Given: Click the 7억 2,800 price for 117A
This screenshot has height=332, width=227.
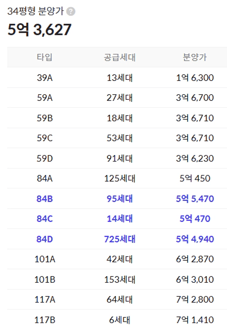Looking at the screenshot, I should (195, 299).
